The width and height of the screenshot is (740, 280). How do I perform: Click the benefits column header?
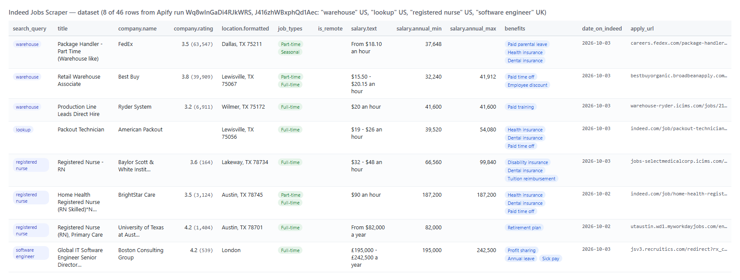pyautogui.click(x=515, y=29)
